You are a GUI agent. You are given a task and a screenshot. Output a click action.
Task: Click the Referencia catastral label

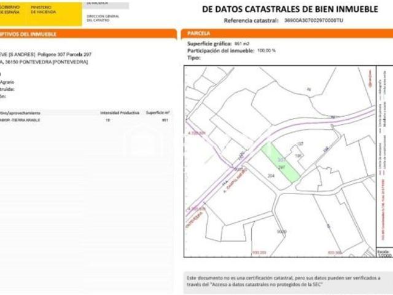pos(251,20)
